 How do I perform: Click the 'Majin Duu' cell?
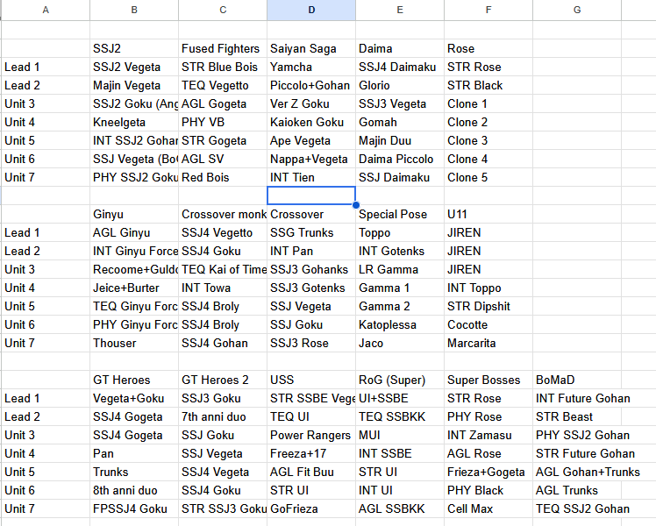tap(400, 140)
